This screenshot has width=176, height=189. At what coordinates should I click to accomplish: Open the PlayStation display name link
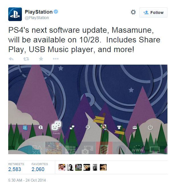coord(38,12)
